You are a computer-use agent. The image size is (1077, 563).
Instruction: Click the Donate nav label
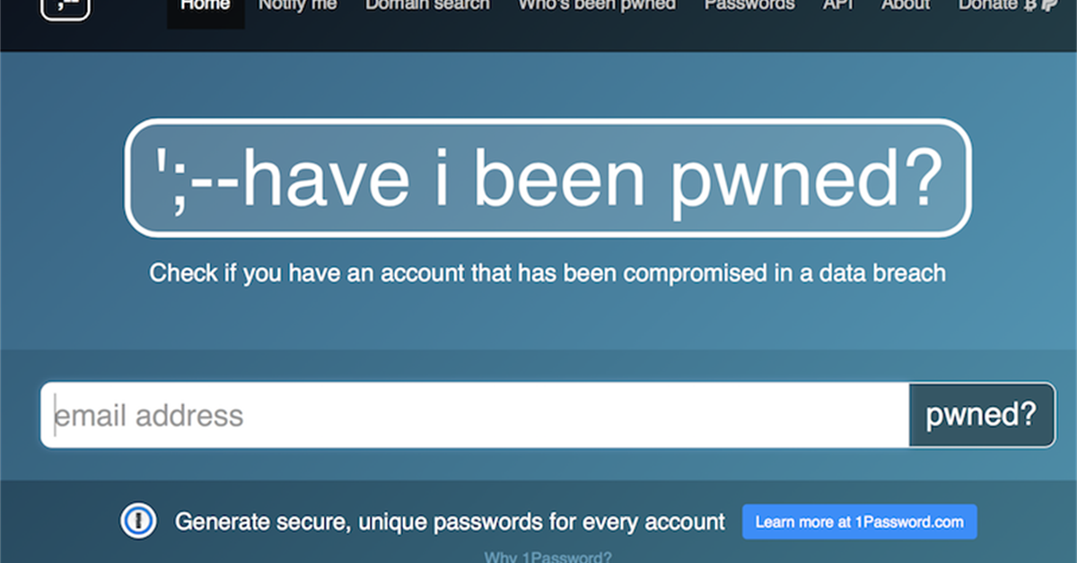[x=988, y=5]
